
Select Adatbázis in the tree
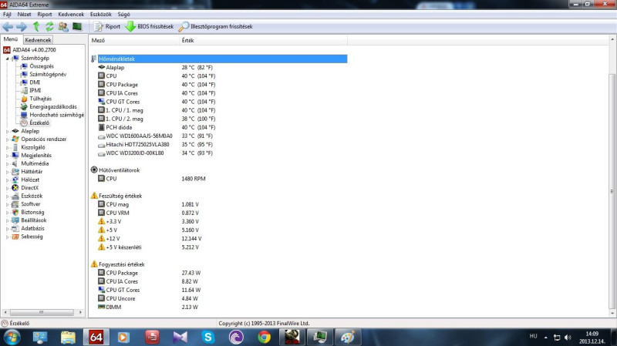click(32, 228)
